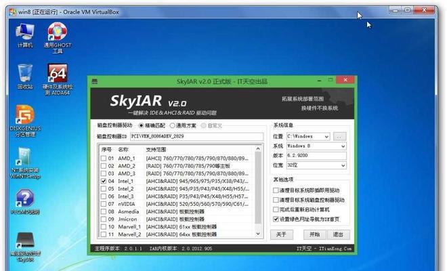
Task: Close the SkyIAR window
Action: point(345,80)
